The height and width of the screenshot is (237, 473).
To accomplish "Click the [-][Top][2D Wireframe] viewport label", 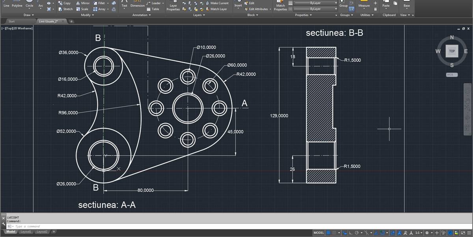I will tap(17, 28).
